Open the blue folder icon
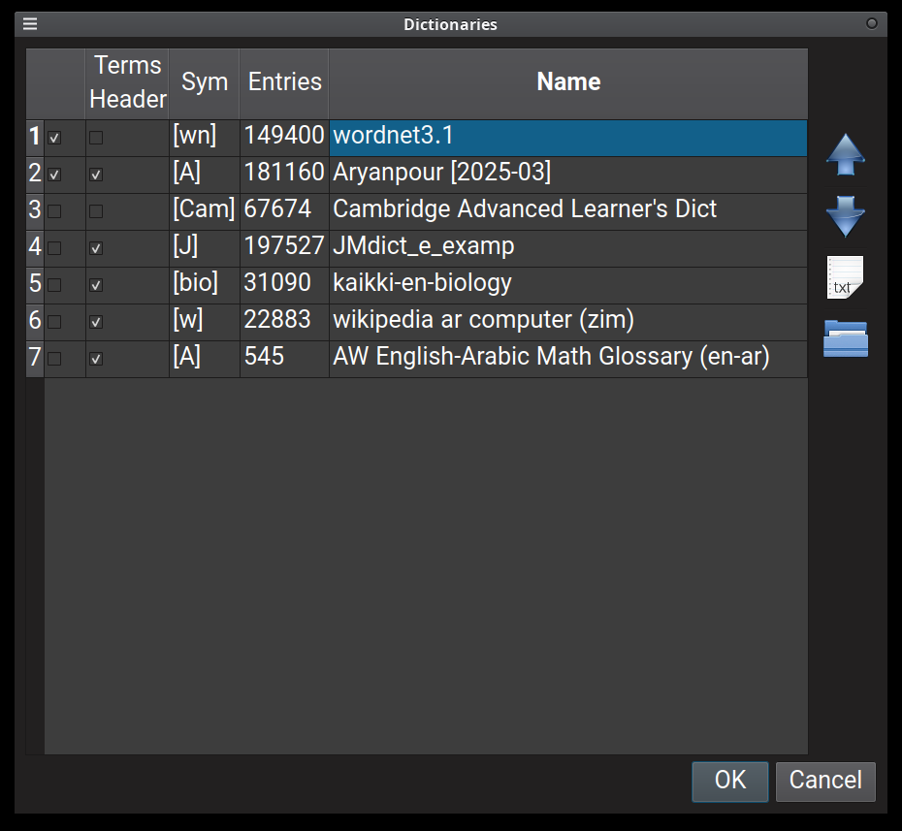The width and height of the screenshot is (902, 831). (x=845, y=338)
